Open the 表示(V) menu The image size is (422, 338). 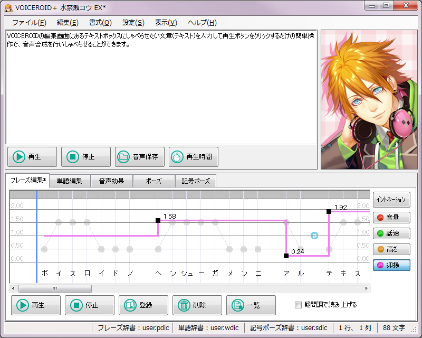coord(166,23)
